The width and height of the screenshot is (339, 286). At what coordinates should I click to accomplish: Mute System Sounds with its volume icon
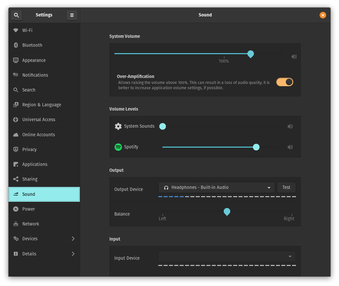coord(290,126)
